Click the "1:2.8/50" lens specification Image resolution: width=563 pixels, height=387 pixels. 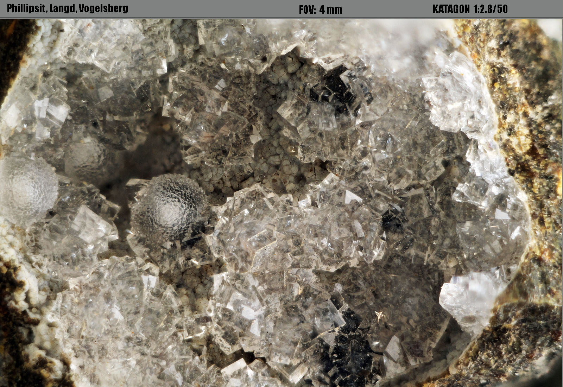[491, 9]
